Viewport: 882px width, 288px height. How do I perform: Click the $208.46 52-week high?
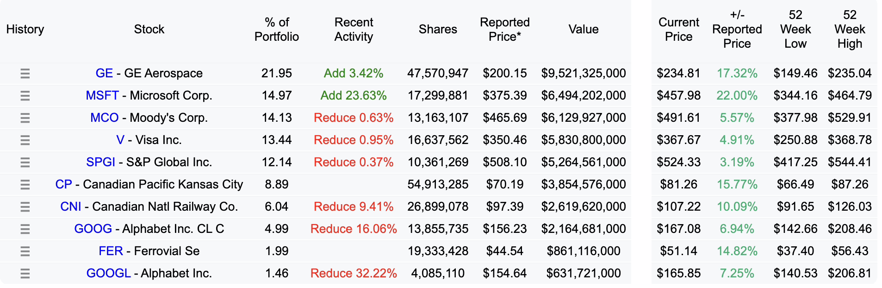(x=850, y=229)
